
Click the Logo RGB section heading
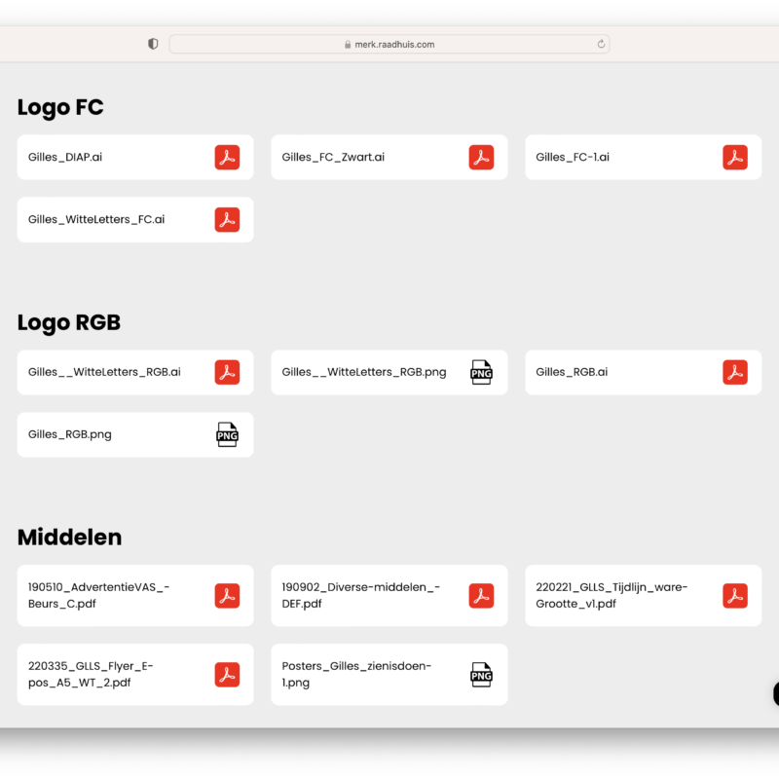[69, 323]
